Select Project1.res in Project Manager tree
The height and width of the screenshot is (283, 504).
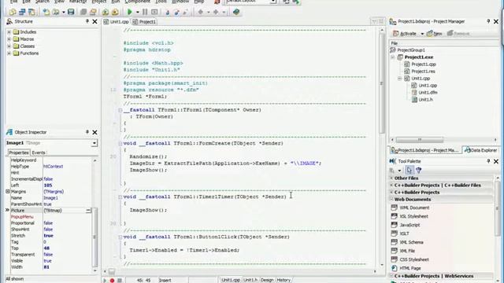click(x=423, y=72)
